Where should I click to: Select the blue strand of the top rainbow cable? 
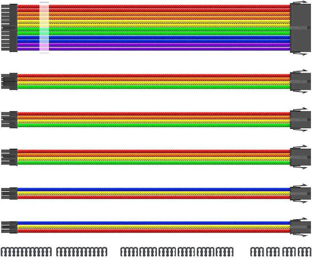(154, 39)
